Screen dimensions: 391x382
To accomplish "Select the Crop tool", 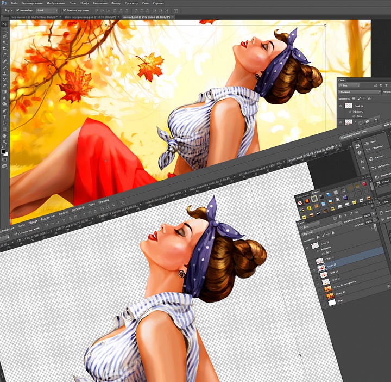I will 4,48.
